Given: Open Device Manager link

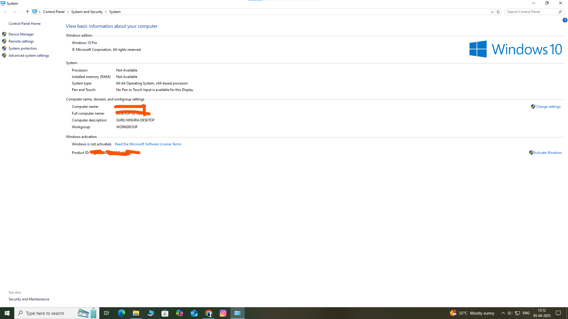Looking at the screenshot, I should coord(21,34).
